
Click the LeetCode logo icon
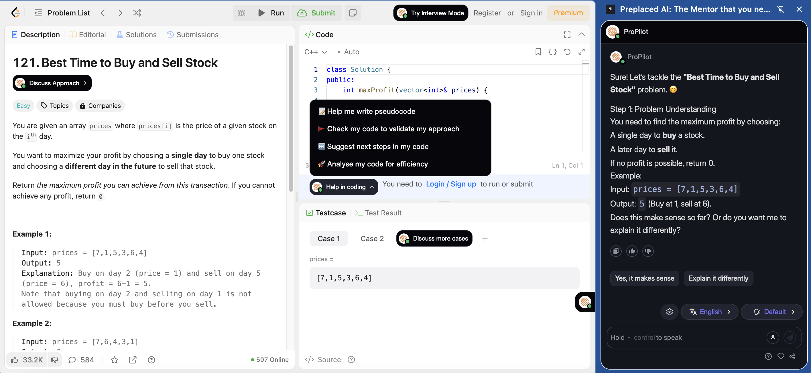click(x=15, y=13)
